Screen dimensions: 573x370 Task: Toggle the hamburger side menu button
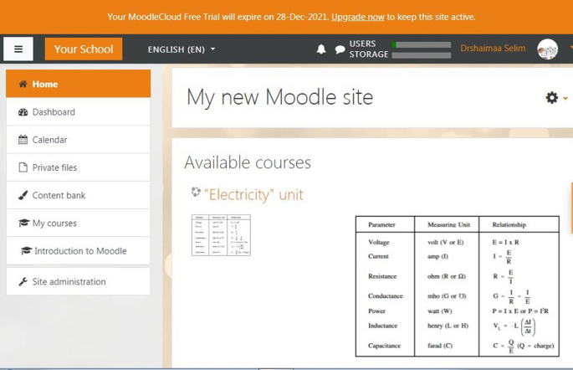click(18, 49)
